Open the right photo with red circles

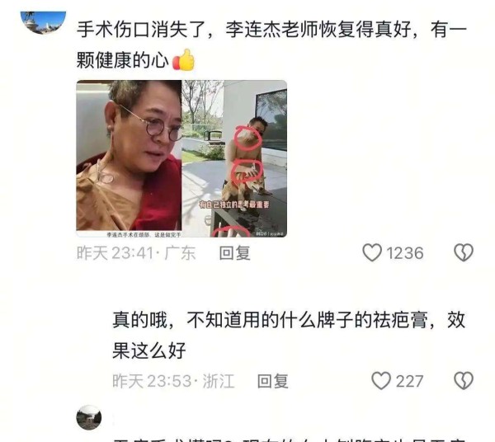pos(234,158)
